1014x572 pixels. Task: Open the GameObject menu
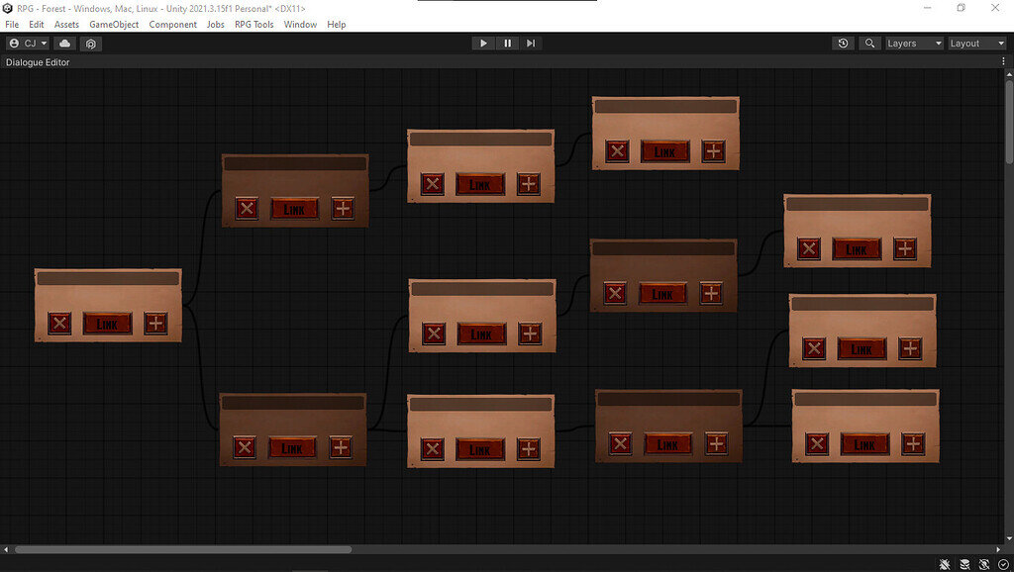(114, 24)
